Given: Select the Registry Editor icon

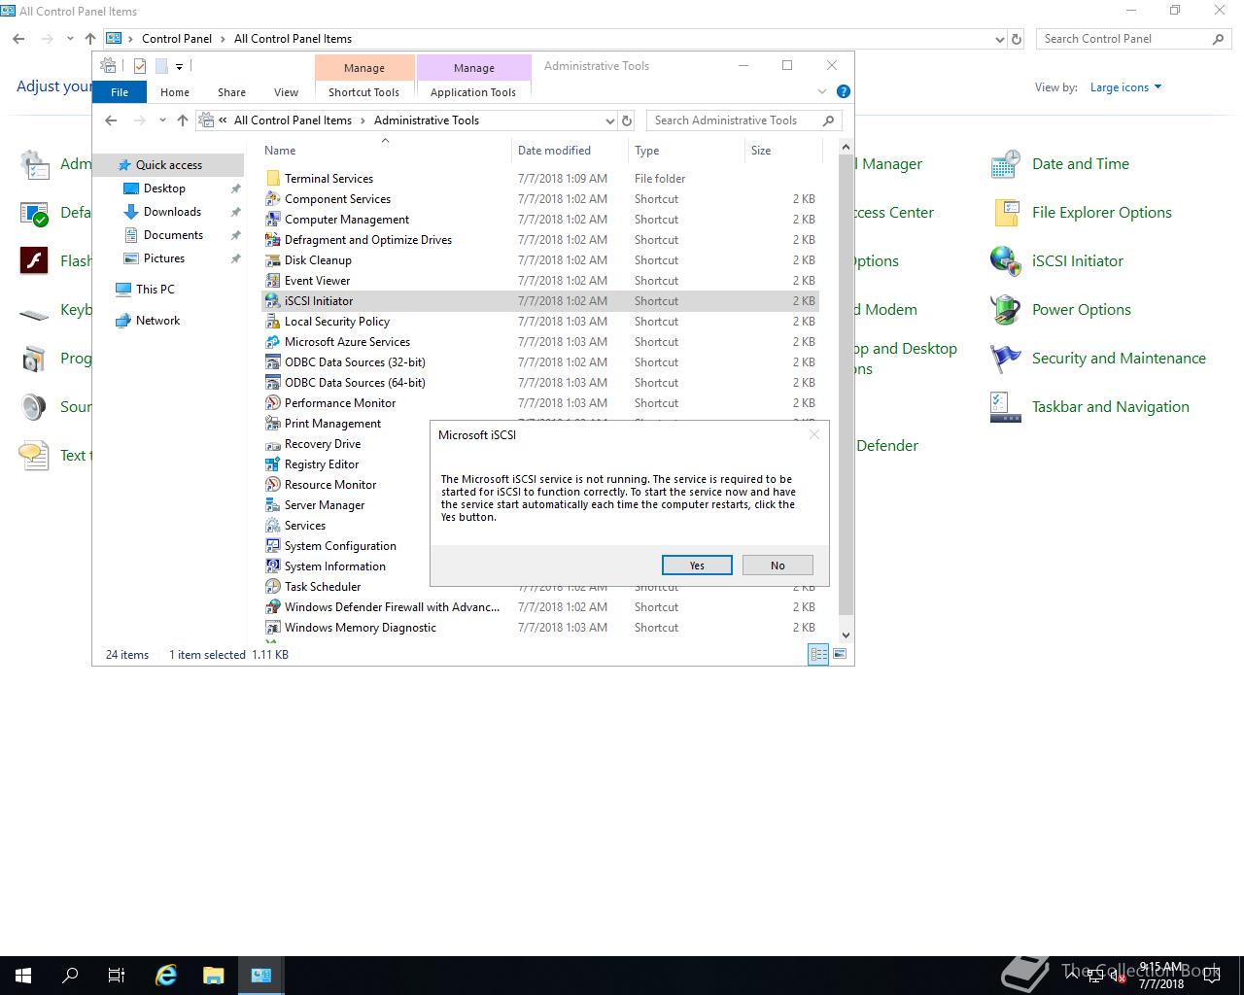Looking at the screenshot, I should (x=273, y=464).
